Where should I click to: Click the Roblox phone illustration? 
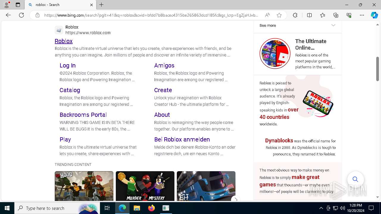coord(318,103)
